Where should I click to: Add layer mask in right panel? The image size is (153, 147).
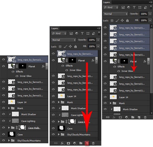[120, 117]
